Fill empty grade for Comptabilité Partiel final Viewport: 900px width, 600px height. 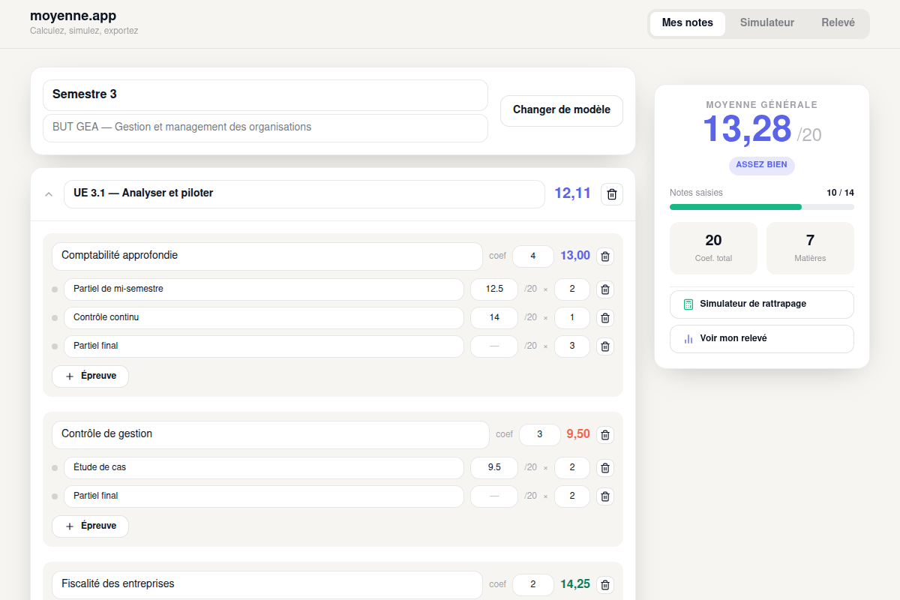pyautogui.click(x=494, y=346)
